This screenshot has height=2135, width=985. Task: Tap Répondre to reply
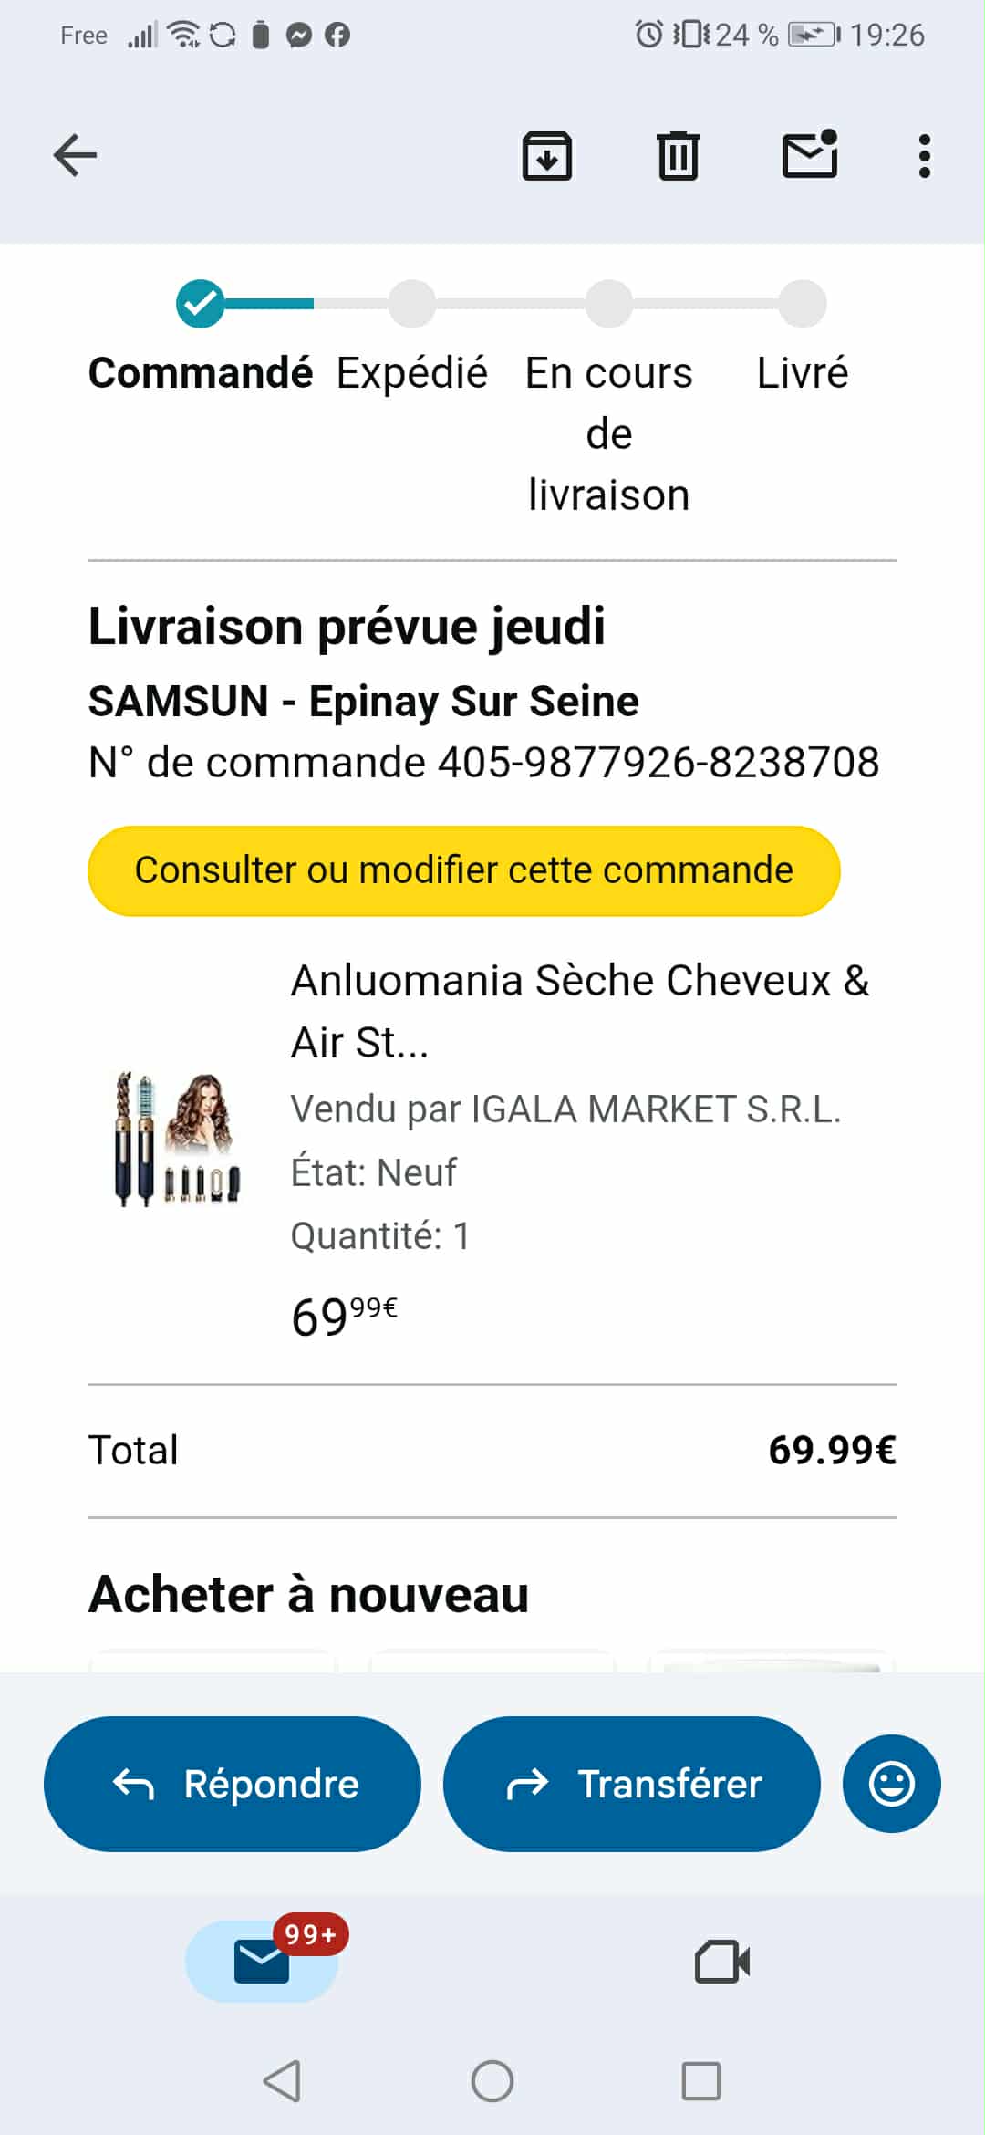pyautogui.click(x=233, y=1783)
